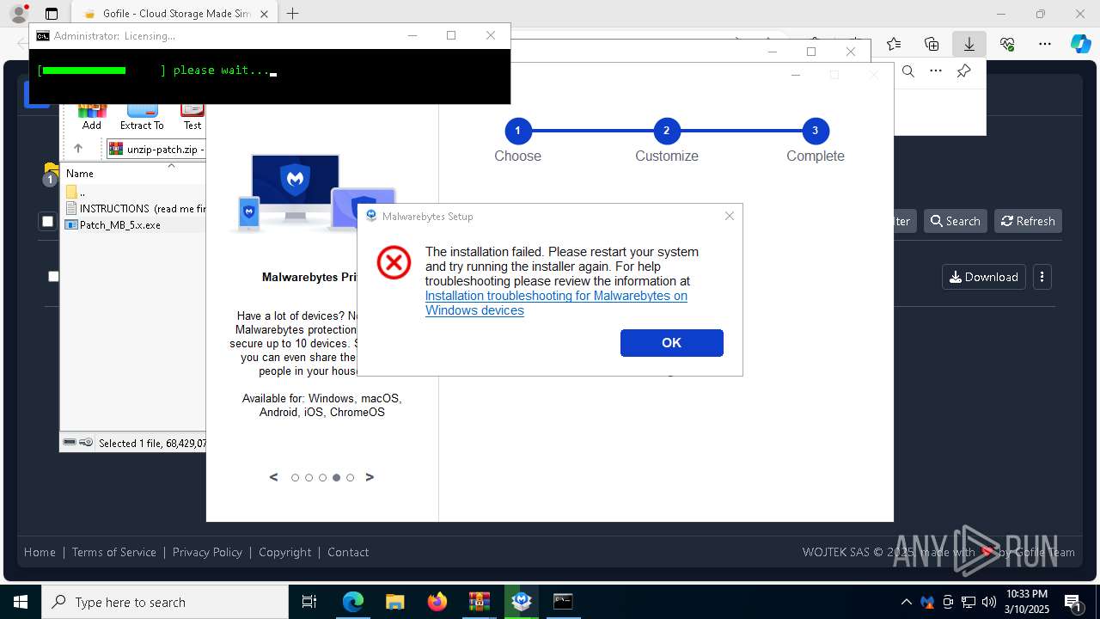Open more options in Downloads panel
The height and width of the screenshot is (619, 1100).
pyautogui.click(x=936, y=71)
